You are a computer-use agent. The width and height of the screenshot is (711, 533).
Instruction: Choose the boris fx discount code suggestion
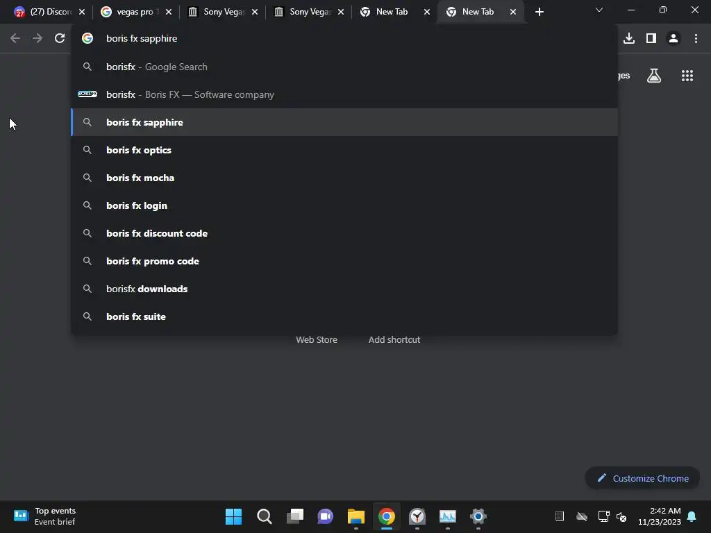tap(344, 233)
